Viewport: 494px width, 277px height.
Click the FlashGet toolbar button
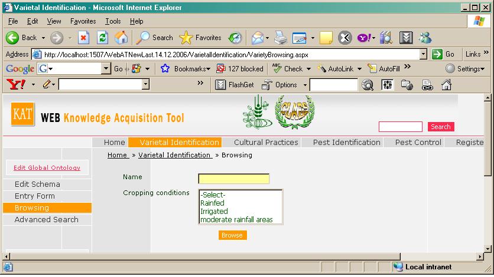238,85
